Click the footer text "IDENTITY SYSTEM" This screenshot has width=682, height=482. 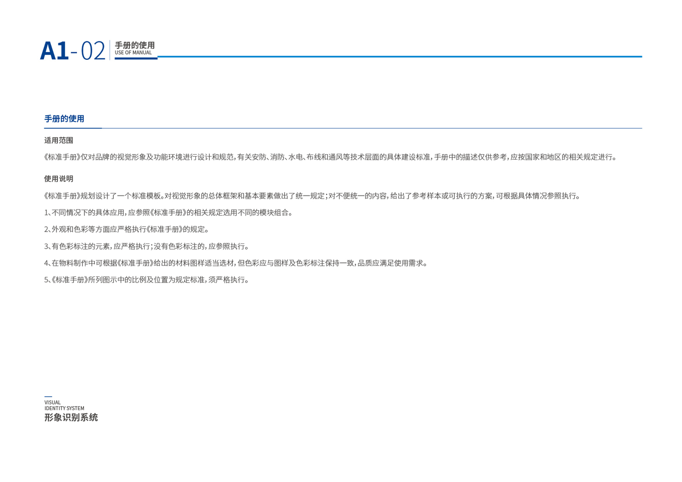click(x=64, y=408)
